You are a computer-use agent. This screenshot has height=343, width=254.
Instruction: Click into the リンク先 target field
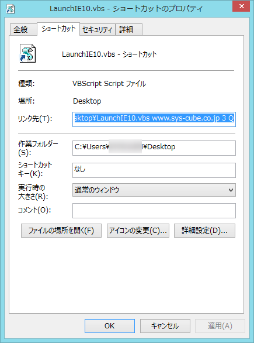click(154, 119)
